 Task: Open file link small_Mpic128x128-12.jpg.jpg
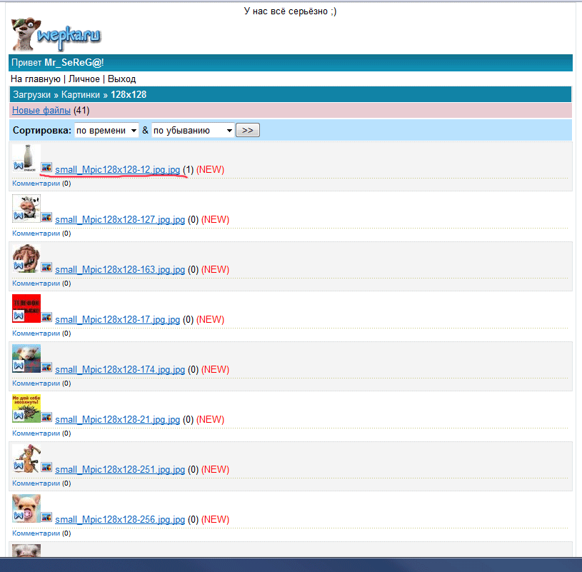[118, 170]
